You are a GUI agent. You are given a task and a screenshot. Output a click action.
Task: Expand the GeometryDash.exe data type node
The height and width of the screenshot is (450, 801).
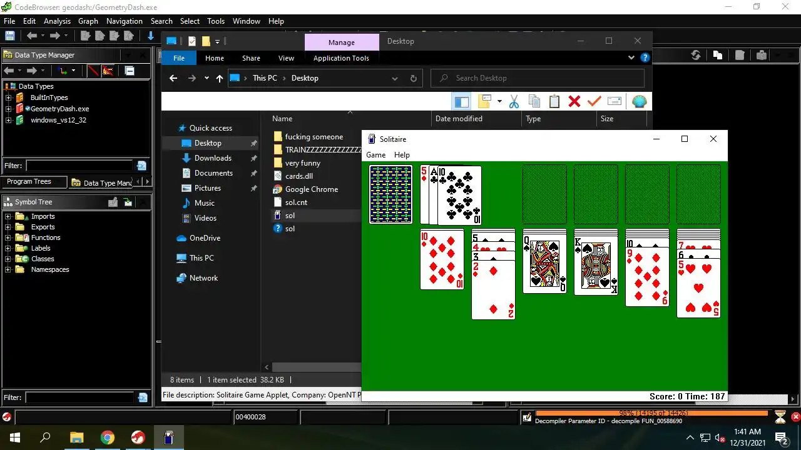click(9, 109)
